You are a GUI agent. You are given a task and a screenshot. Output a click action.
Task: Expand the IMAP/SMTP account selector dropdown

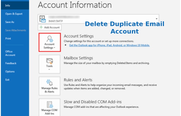point(156,19)
